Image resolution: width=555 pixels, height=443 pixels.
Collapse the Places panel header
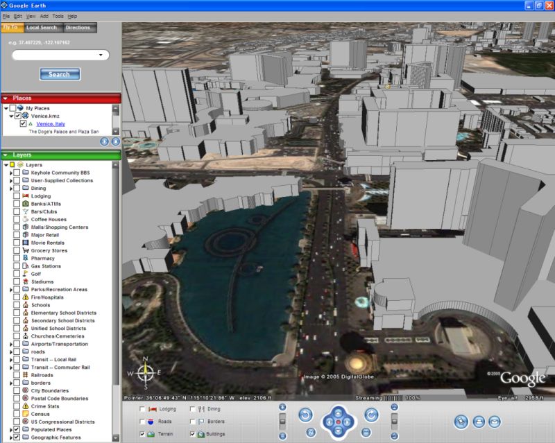[6, 98]
